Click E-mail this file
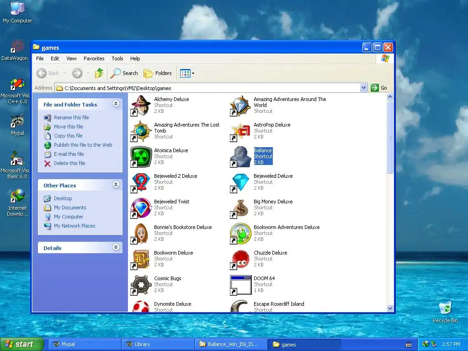Screen dimensions: 468x351 (x=69, y=154)
